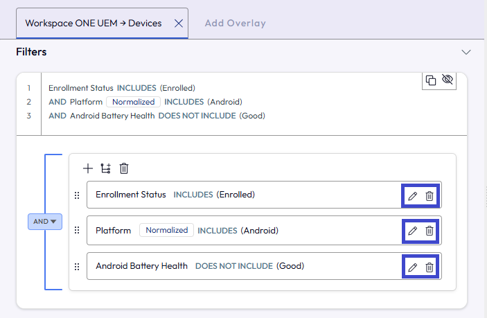Grab the Enrollment Status row drag handle
The height and width of the screenshot is (318, 487).
click(77, 195)
